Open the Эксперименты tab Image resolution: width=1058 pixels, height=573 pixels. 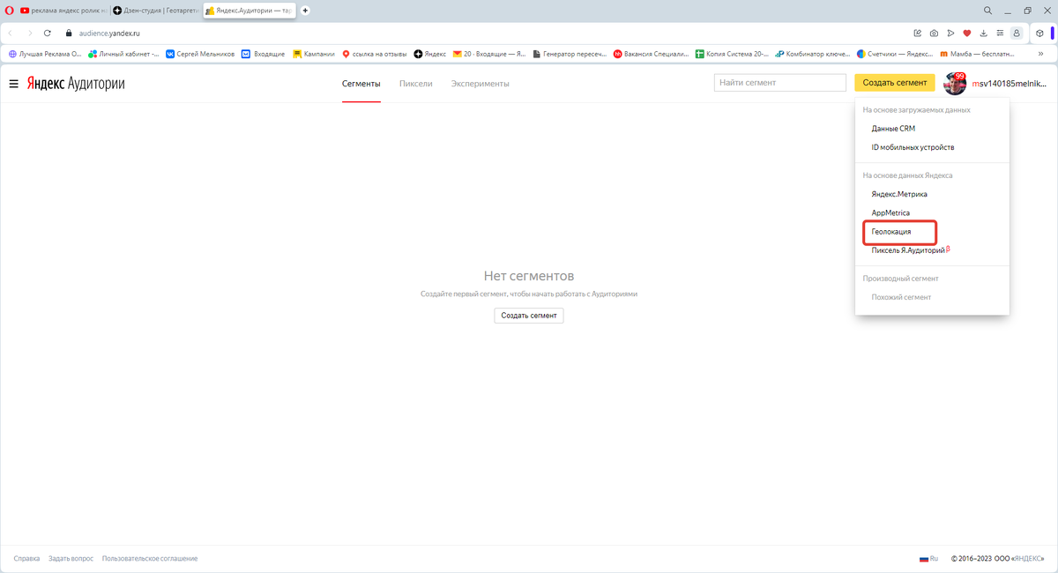click(481, 84)
